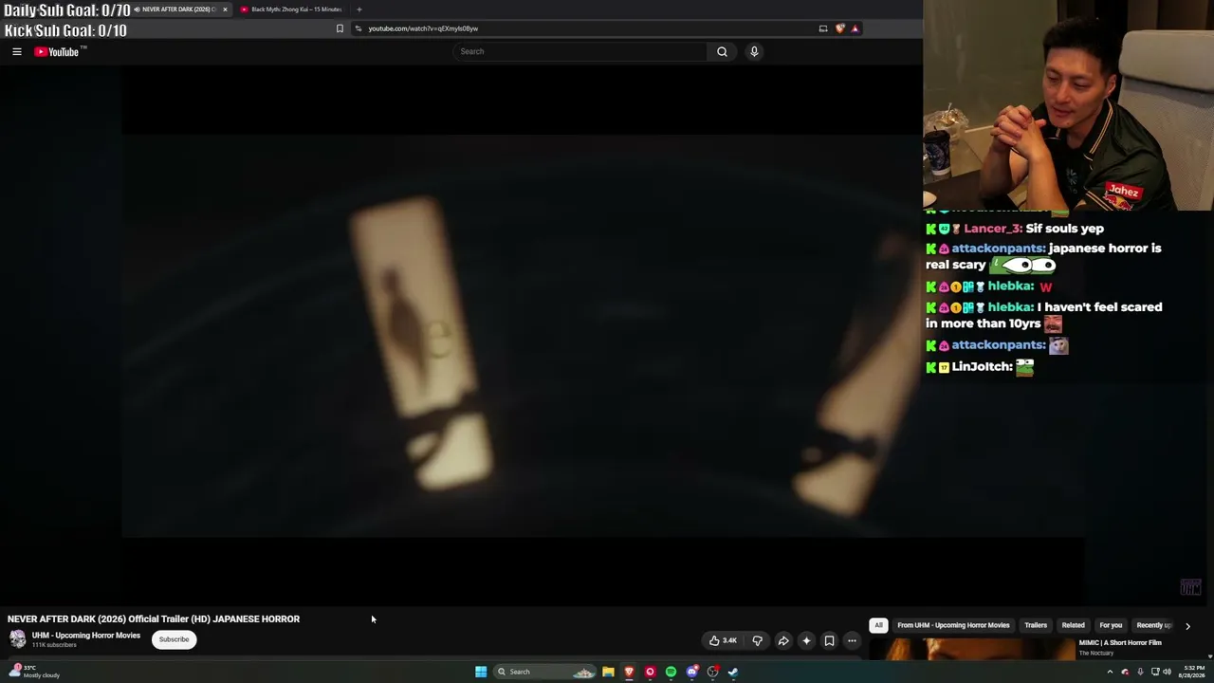This screenshot has height=683, width=1214.
Task: Open the YouTube hamburger guide menu
Action: (17, 51)
